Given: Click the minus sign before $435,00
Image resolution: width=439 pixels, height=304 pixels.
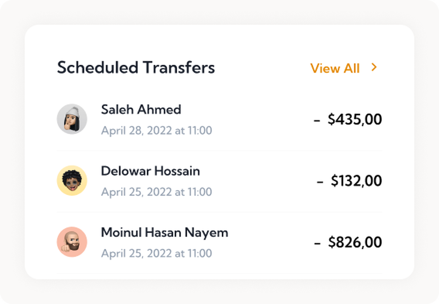Looking at the screenshot, I should click(317, 120).
